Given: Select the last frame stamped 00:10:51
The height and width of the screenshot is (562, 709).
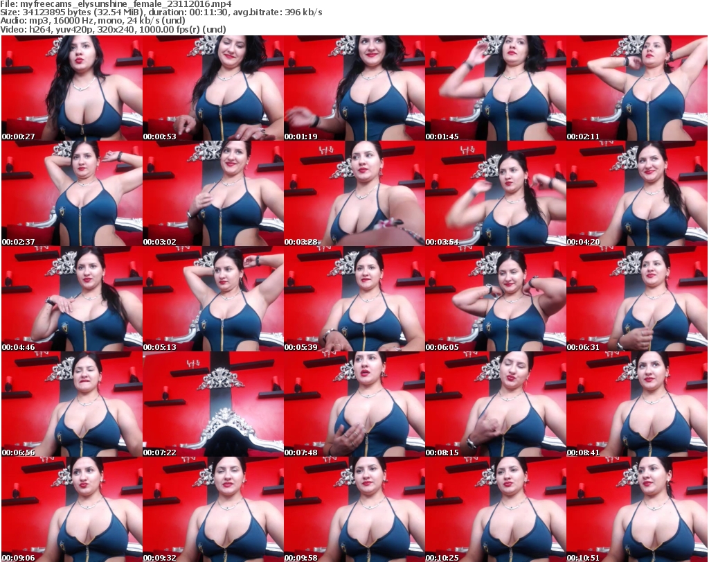Looking at the screenshot, I should pyautogui.click(x=637, y=509).
